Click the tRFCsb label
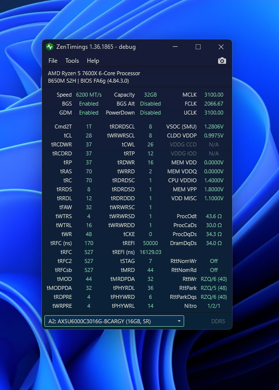 pyautogui.click(x=63, y=270)
